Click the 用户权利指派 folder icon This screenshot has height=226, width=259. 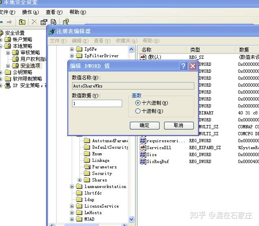pyautogui.click(x=15, y=59)
